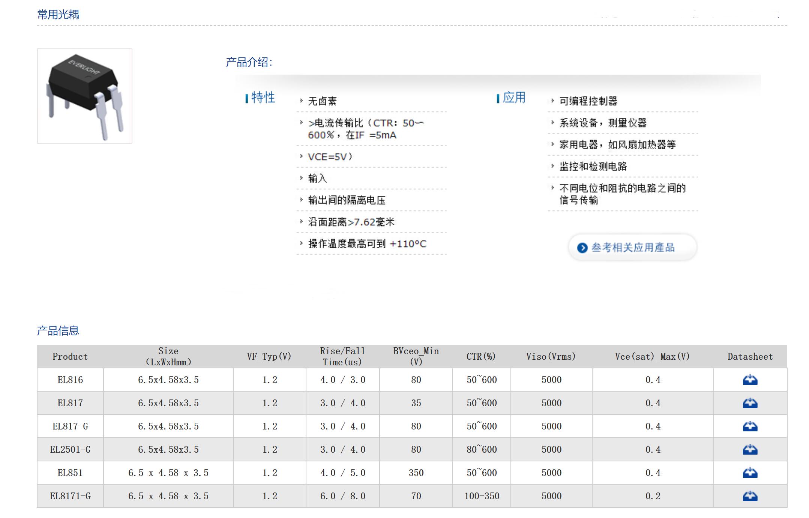809x518 pixels.
Task: Click the 常用光耦 page heading
Action: point(58,15)
